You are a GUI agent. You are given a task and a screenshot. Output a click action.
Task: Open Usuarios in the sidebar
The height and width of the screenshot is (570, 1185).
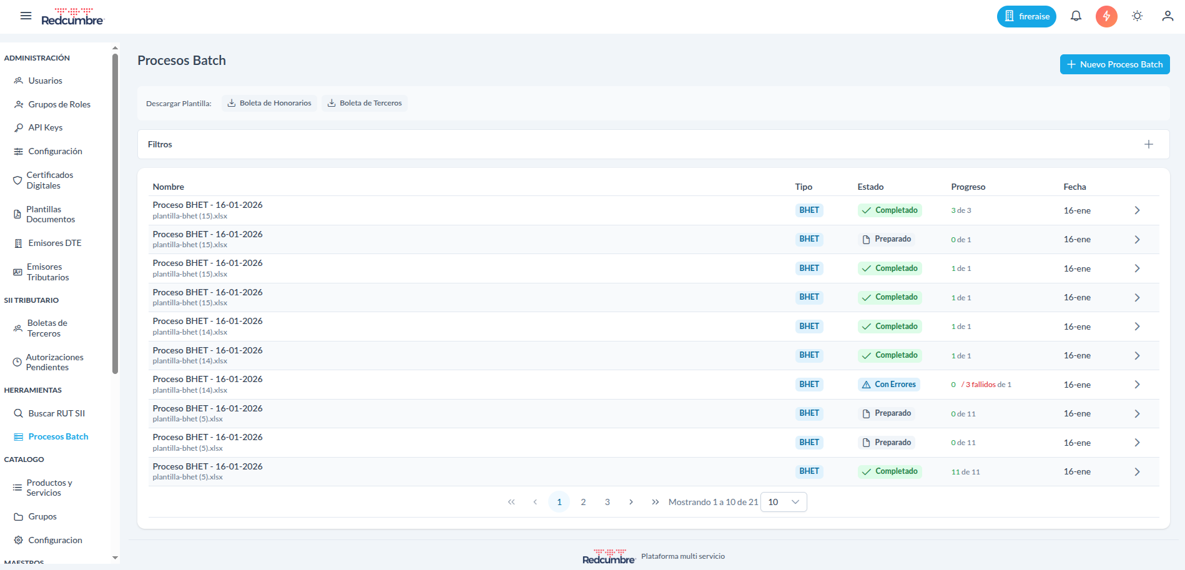[x=45, y=81]
